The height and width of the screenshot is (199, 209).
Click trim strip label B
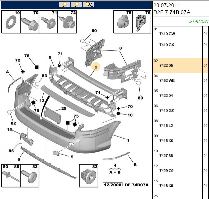click(x=135, y=165)
